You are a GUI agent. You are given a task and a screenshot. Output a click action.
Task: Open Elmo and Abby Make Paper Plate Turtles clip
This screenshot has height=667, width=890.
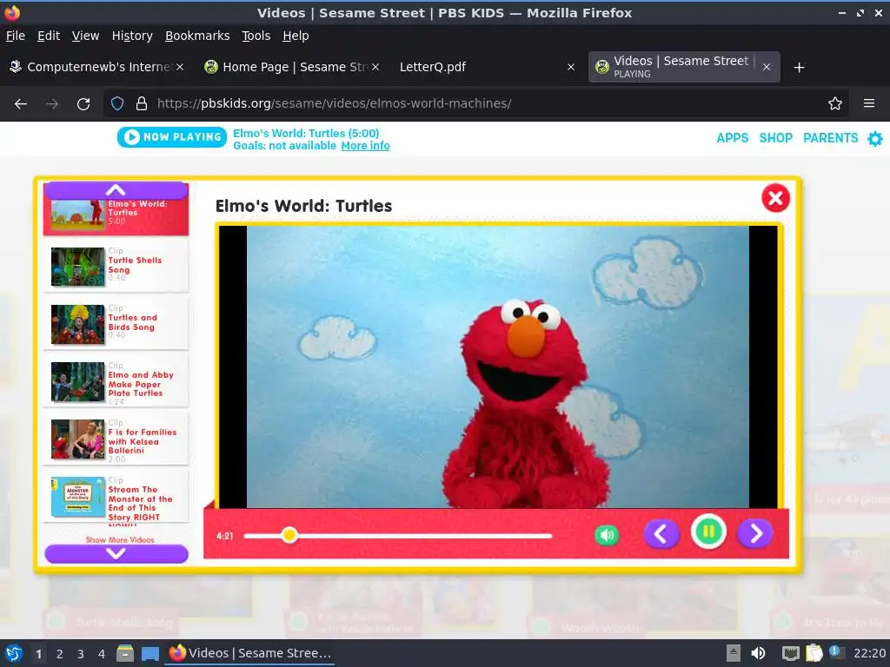pyautogui.click(x=116, y=380)
